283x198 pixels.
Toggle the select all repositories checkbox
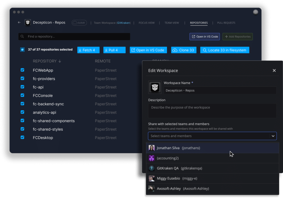coord(22,50)
